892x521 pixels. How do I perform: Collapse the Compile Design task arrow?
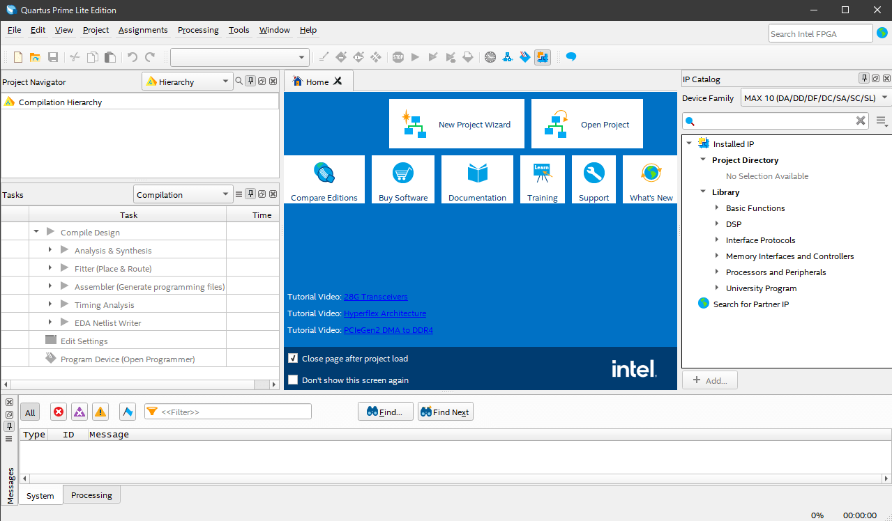[36, 232]
